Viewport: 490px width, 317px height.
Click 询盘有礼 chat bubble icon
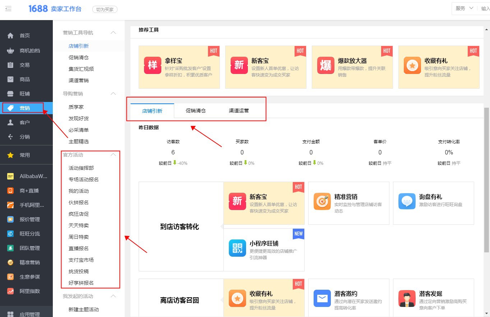pos(407,201)
